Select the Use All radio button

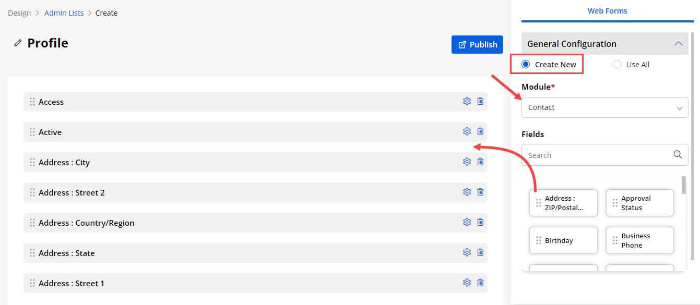pos(617,65)
